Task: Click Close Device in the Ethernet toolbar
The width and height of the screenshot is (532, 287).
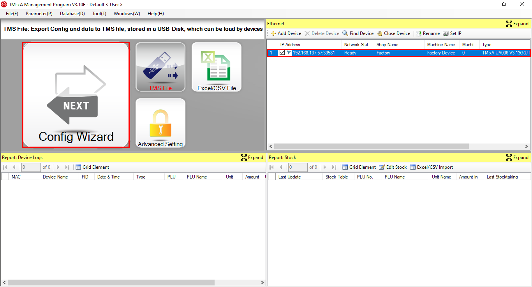Action: point(394,33)
